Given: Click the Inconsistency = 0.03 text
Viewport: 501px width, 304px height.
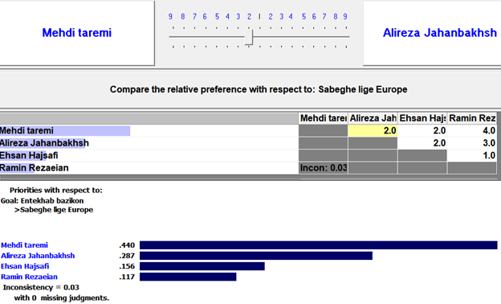Looking at the screenshot, I should (41, 287).
